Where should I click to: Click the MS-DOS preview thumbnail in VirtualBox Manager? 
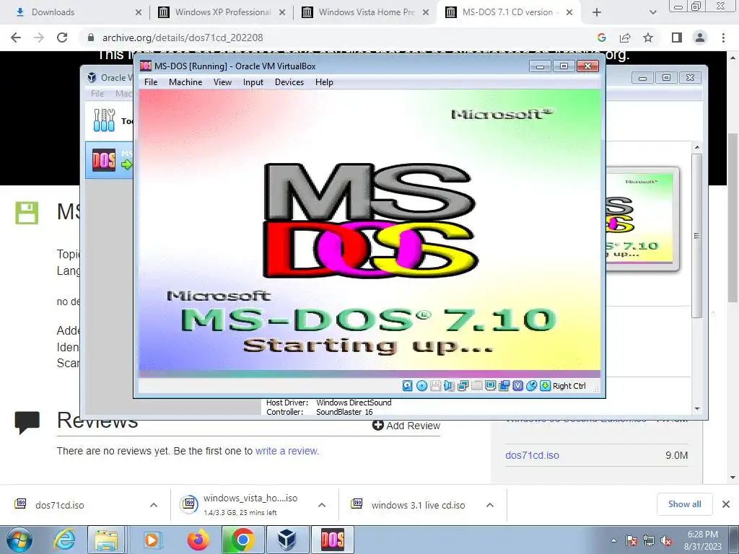(642, 219)
